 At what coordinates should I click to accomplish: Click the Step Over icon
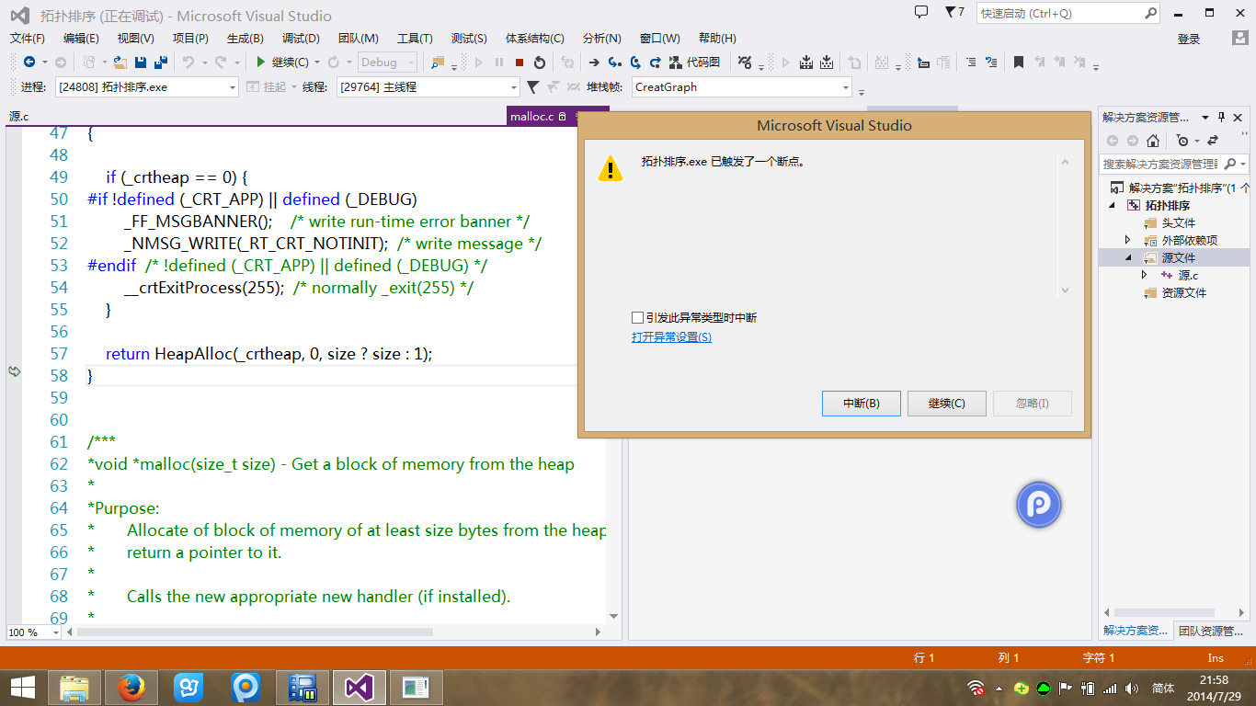coord(635,63)
